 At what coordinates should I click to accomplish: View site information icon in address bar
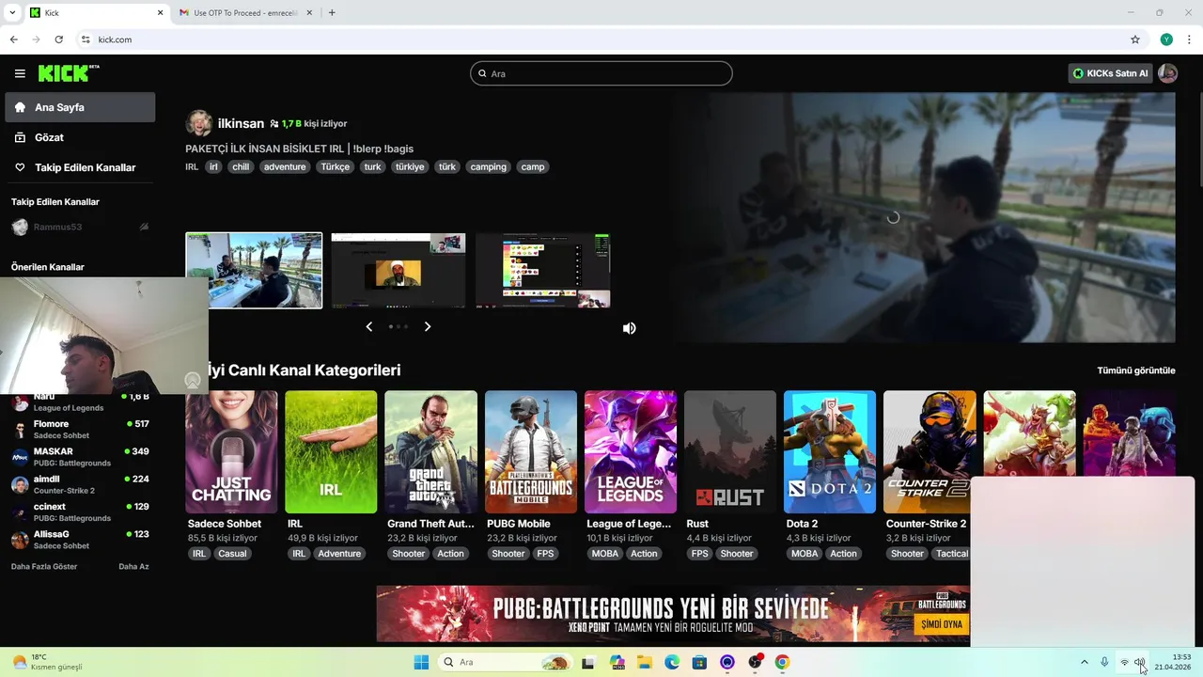tap(86, 39)
